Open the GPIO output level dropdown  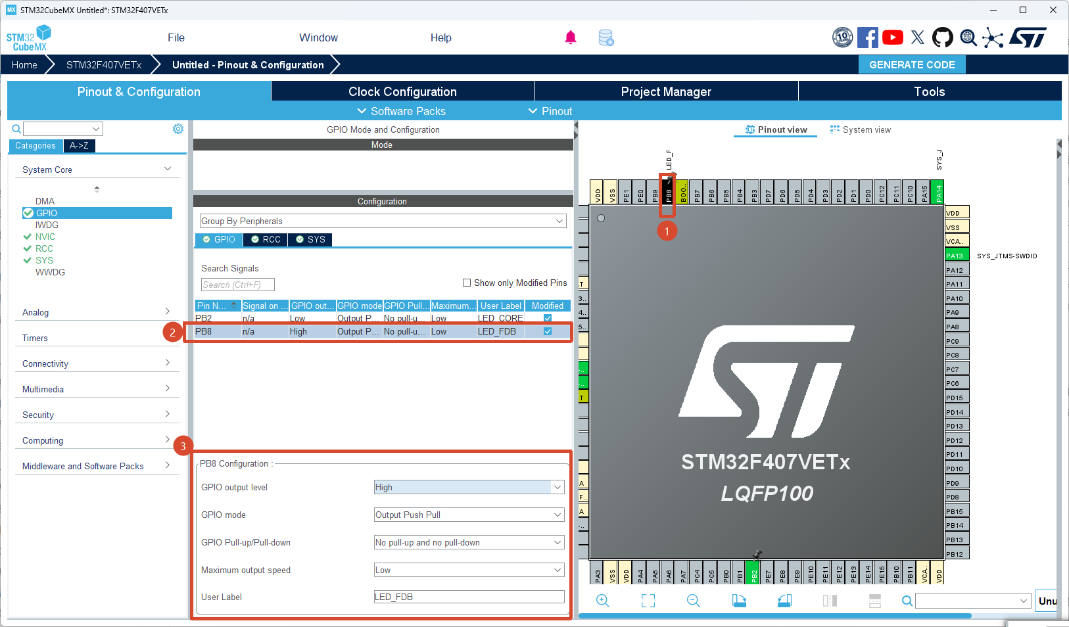coord(469,487)
